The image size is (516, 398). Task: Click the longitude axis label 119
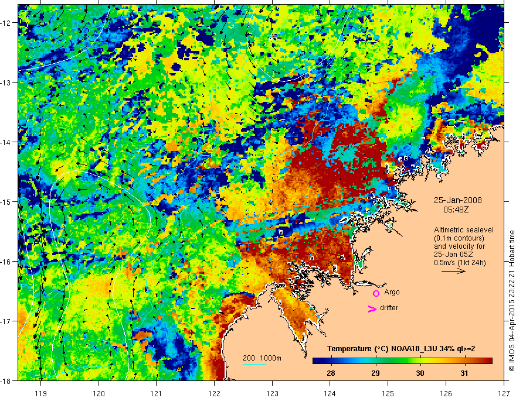point(41,393)
